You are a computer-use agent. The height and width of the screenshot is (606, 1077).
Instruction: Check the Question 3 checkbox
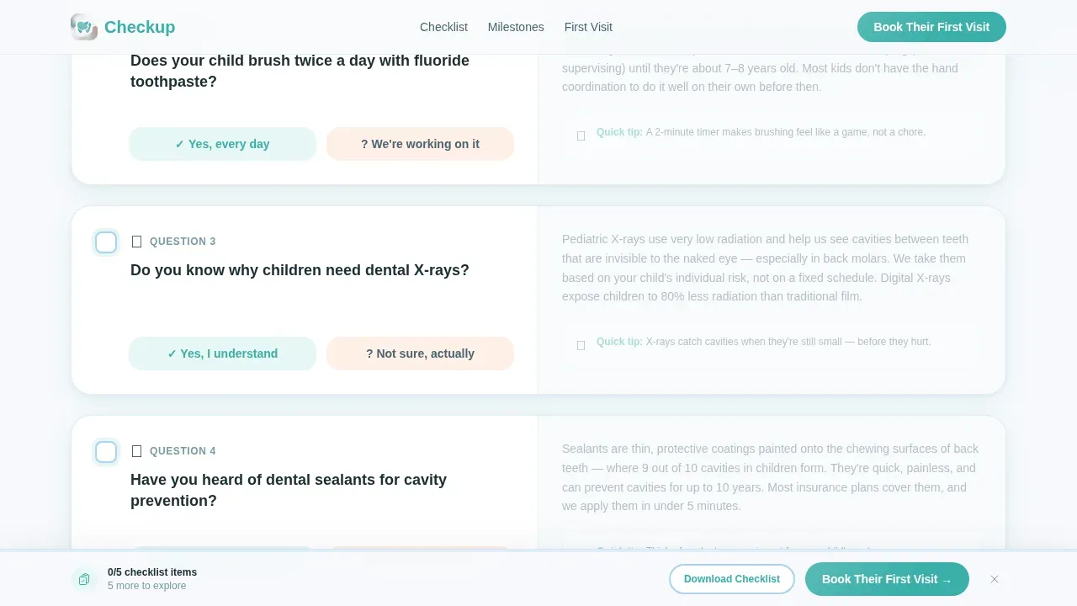click(106, 242)
